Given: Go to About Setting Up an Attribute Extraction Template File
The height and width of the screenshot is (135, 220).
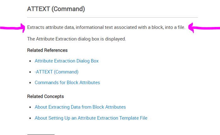Looking at the screenshot, I should tap(91, 118).
